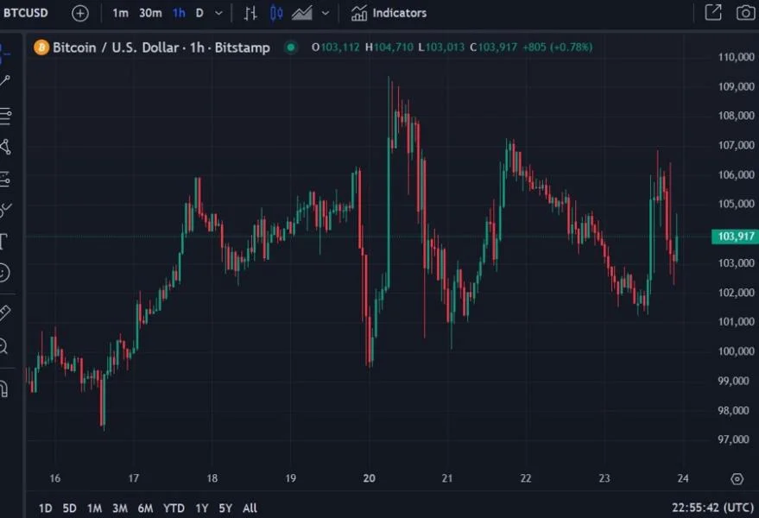Click the 105,000 price axis label

[736, 204]
